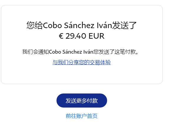The height and width of the screenshot is (131, 183).
Task: Click the 29.40 number in confirmation
Action: [x=76, y=36]
